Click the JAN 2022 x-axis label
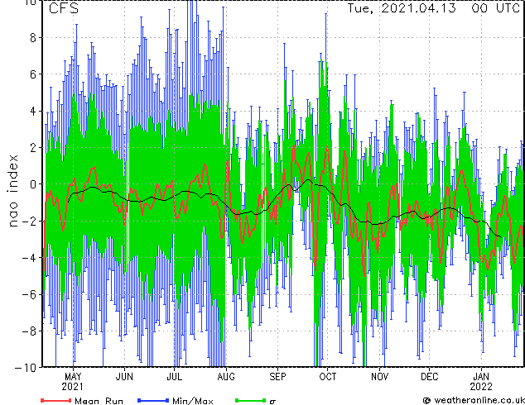 coord(481,382)
